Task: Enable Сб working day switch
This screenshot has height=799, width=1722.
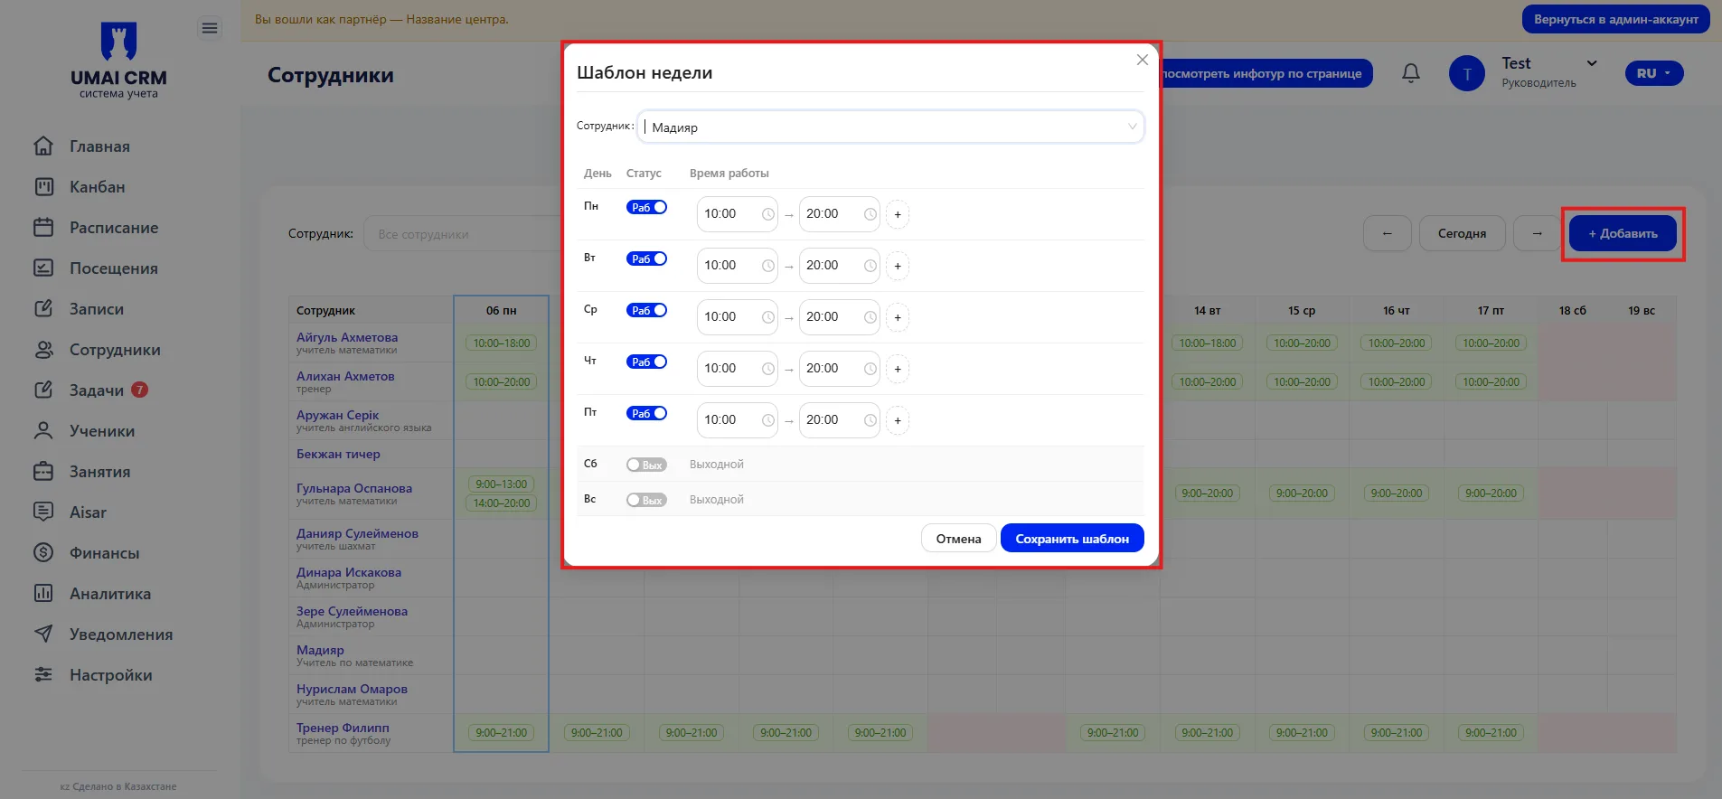Action: pos(647,465)
